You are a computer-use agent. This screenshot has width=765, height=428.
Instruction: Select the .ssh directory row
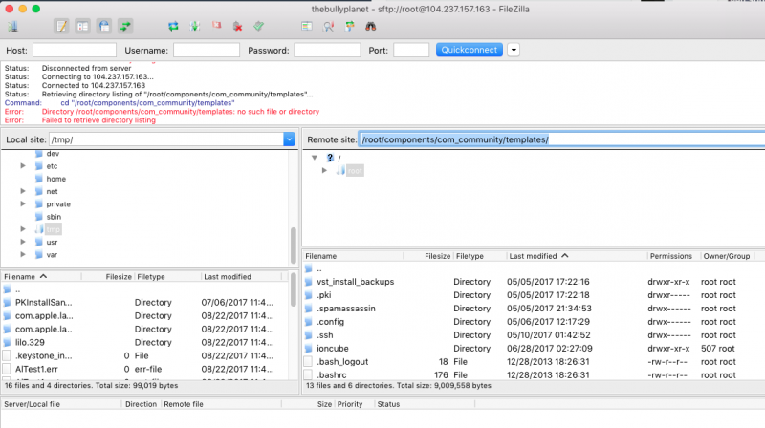click(x=534, y=335)
